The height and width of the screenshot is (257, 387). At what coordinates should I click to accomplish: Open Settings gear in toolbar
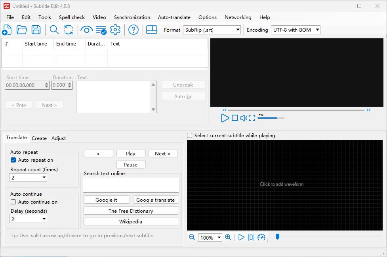[115, 30]
